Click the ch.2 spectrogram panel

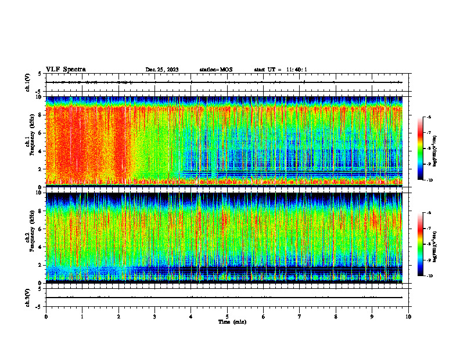coord(224,238)
